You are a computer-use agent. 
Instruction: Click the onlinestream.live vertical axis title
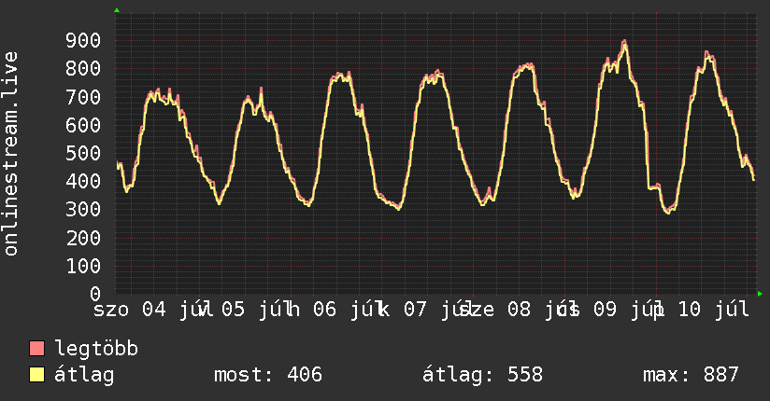point(11,154)
